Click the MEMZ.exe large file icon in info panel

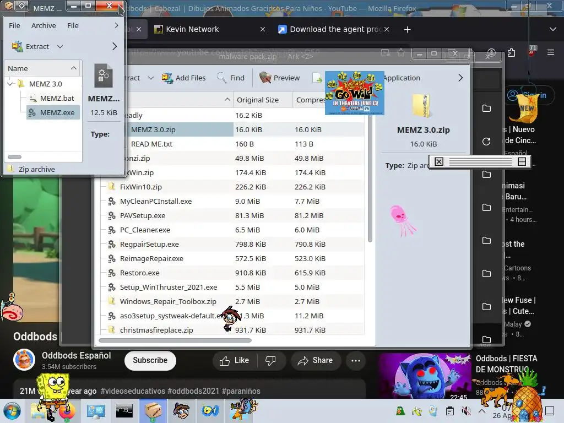[x=103, y=76]
